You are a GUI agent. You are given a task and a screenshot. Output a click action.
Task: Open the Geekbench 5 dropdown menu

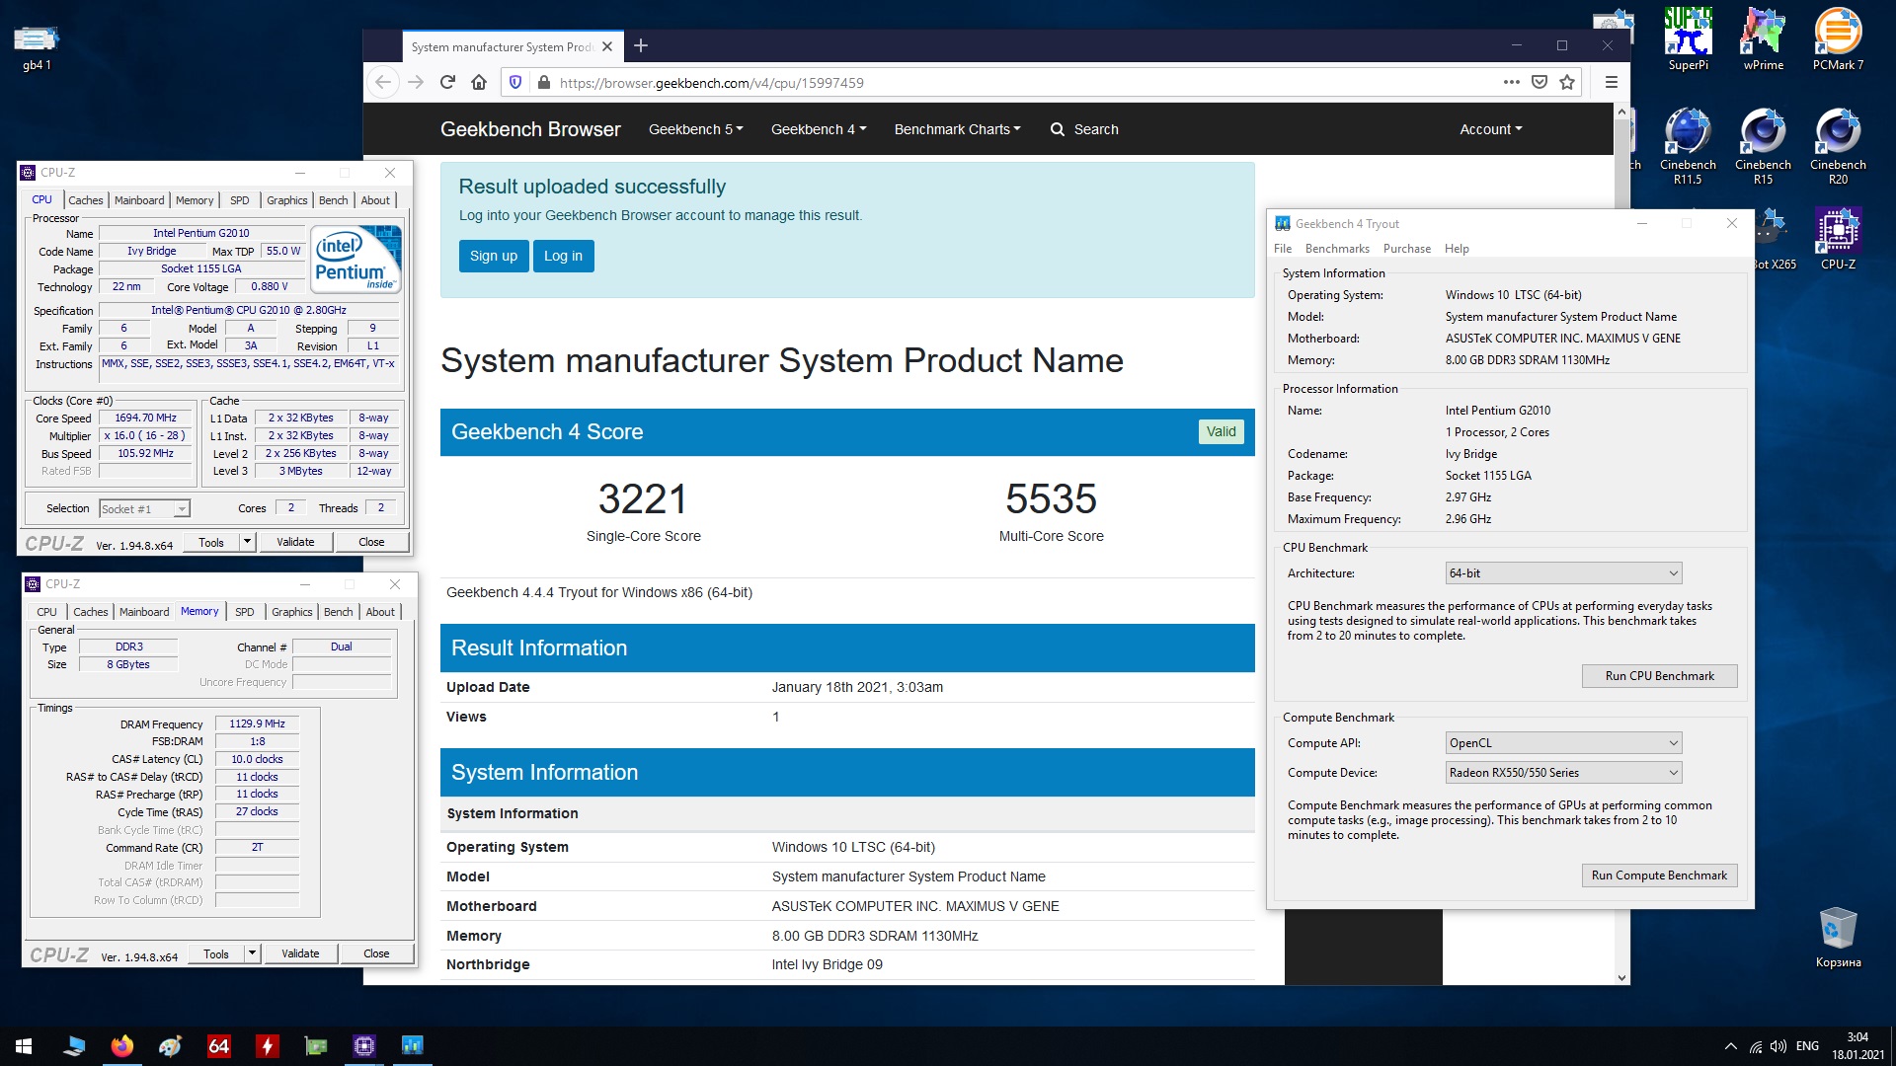(x=695, y=129)
